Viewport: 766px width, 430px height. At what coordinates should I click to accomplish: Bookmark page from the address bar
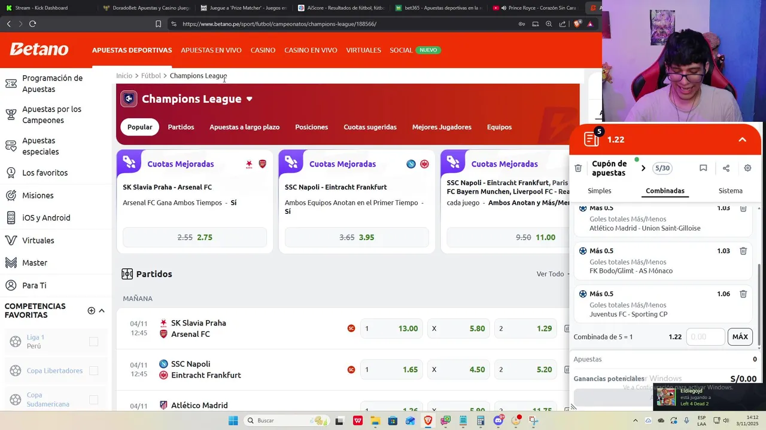[x=158, y=24]
